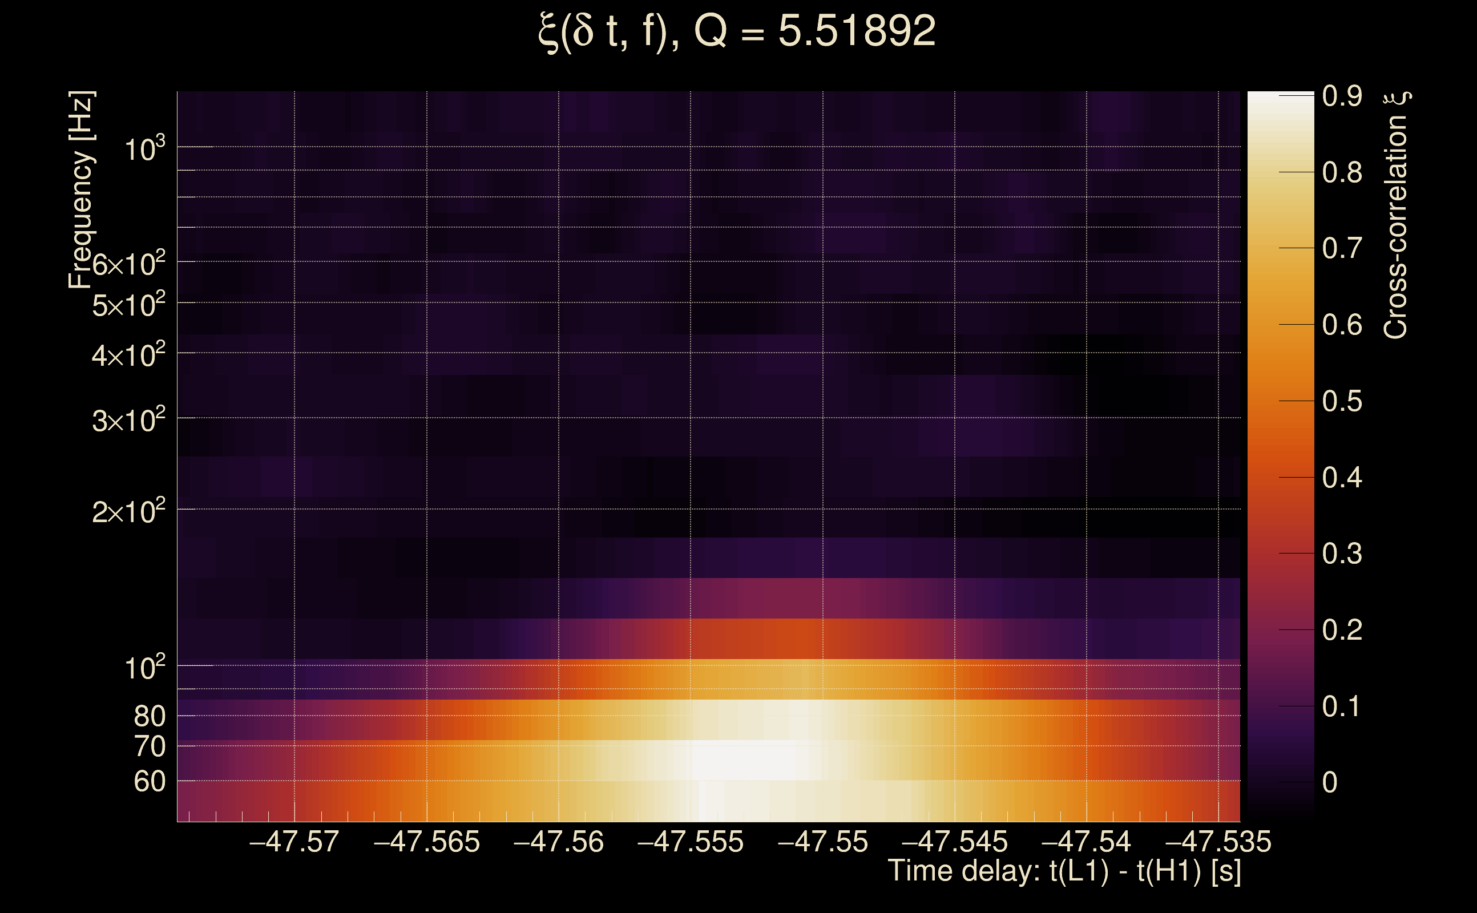This screenshot has width=1477, height=913.
Task: Click the plot title showing Q = 5.51892
Action: (737, 31)
